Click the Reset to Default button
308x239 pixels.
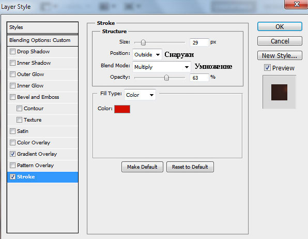[190, 167]
